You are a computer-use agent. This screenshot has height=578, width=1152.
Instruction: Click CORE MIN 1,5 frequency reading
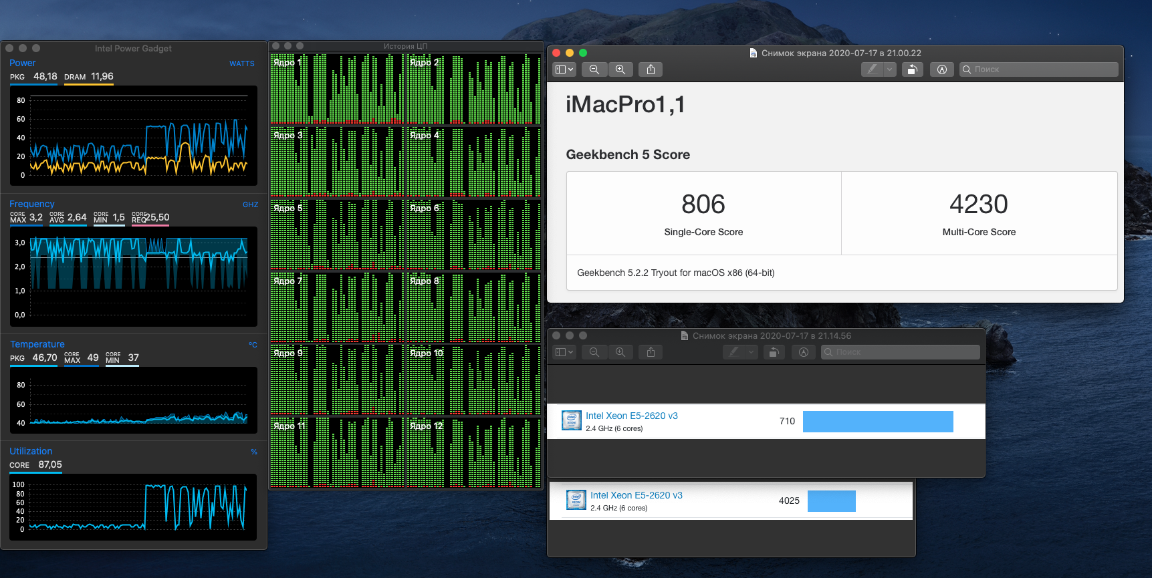[x=110, y=218]
